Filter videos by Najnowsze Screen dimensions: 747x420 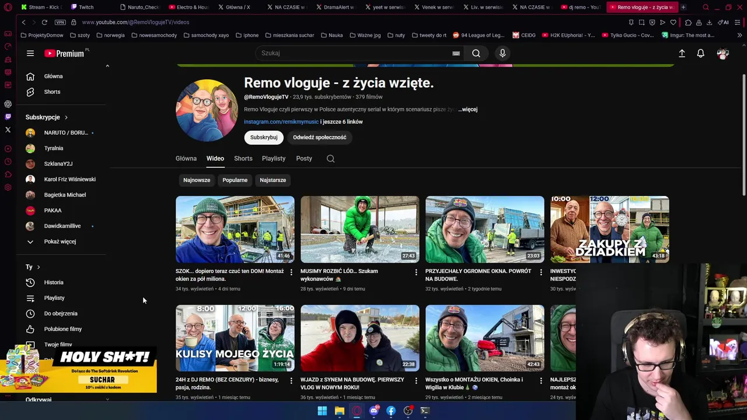pos(197,180)
